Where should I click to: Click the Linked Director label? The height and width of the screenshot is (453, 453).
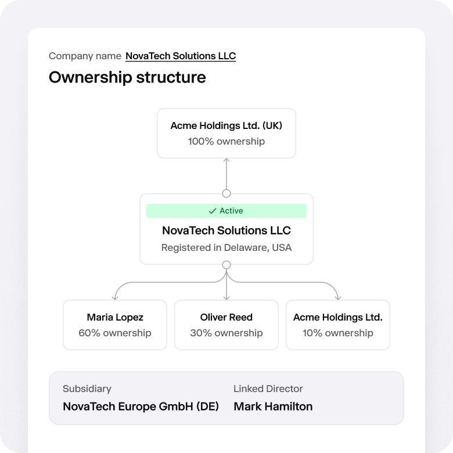click(x=268, y=389)
